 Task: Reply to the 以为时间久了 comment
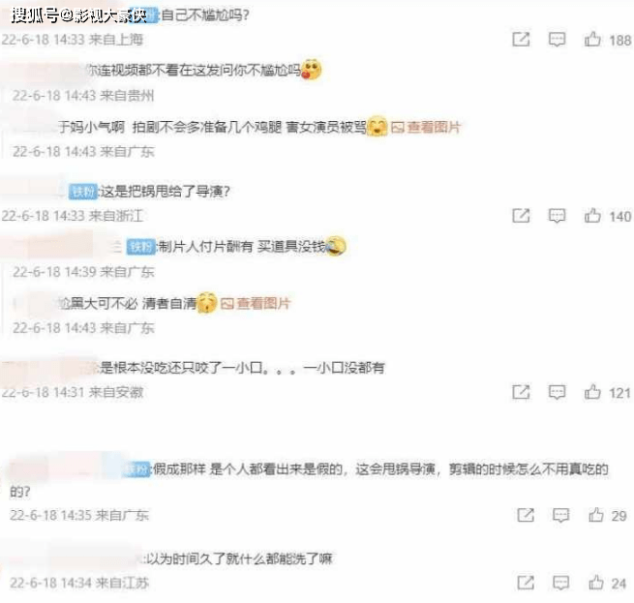tap(560, 583)
